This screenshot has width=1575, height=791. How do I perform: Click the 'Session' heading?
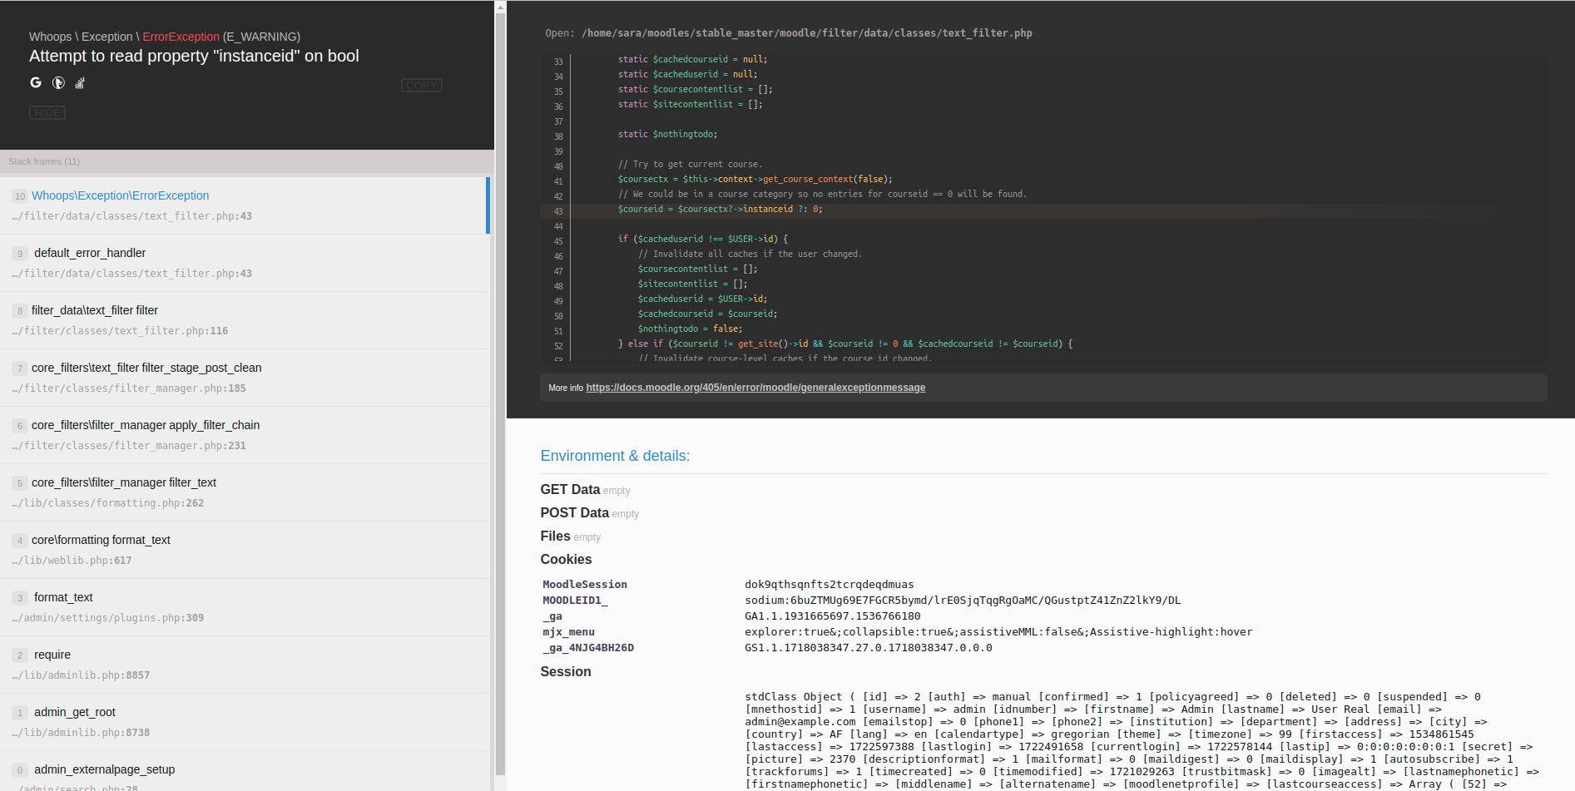tap(566, 672)
